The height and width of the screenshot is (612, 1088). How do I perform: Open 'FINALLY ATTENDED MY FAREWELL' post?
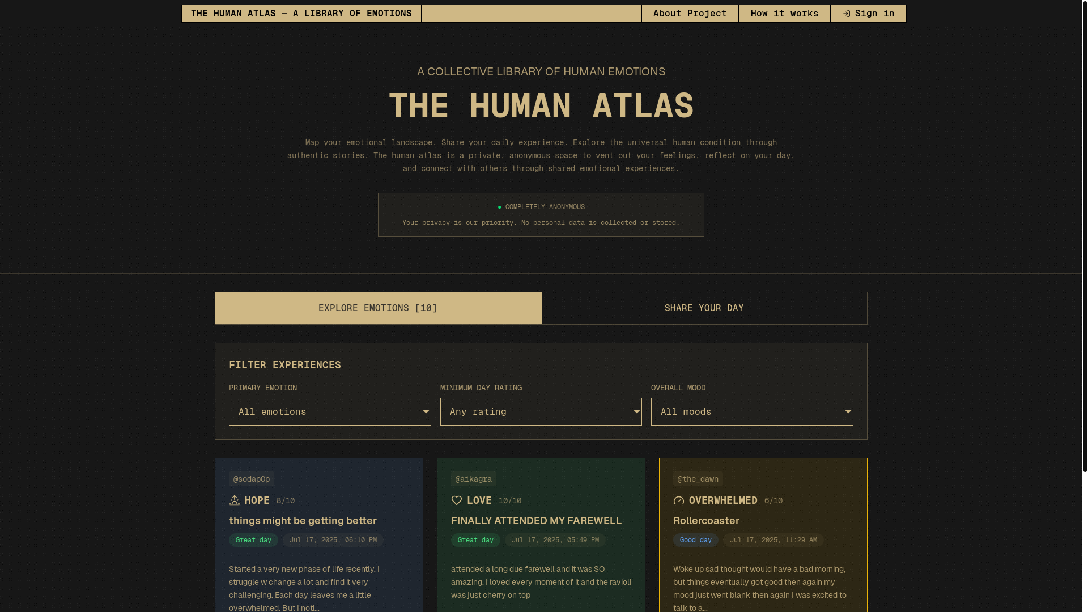point(536,521)
